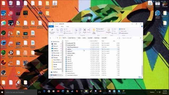Click the Back arrow in navigation bar

50,38
